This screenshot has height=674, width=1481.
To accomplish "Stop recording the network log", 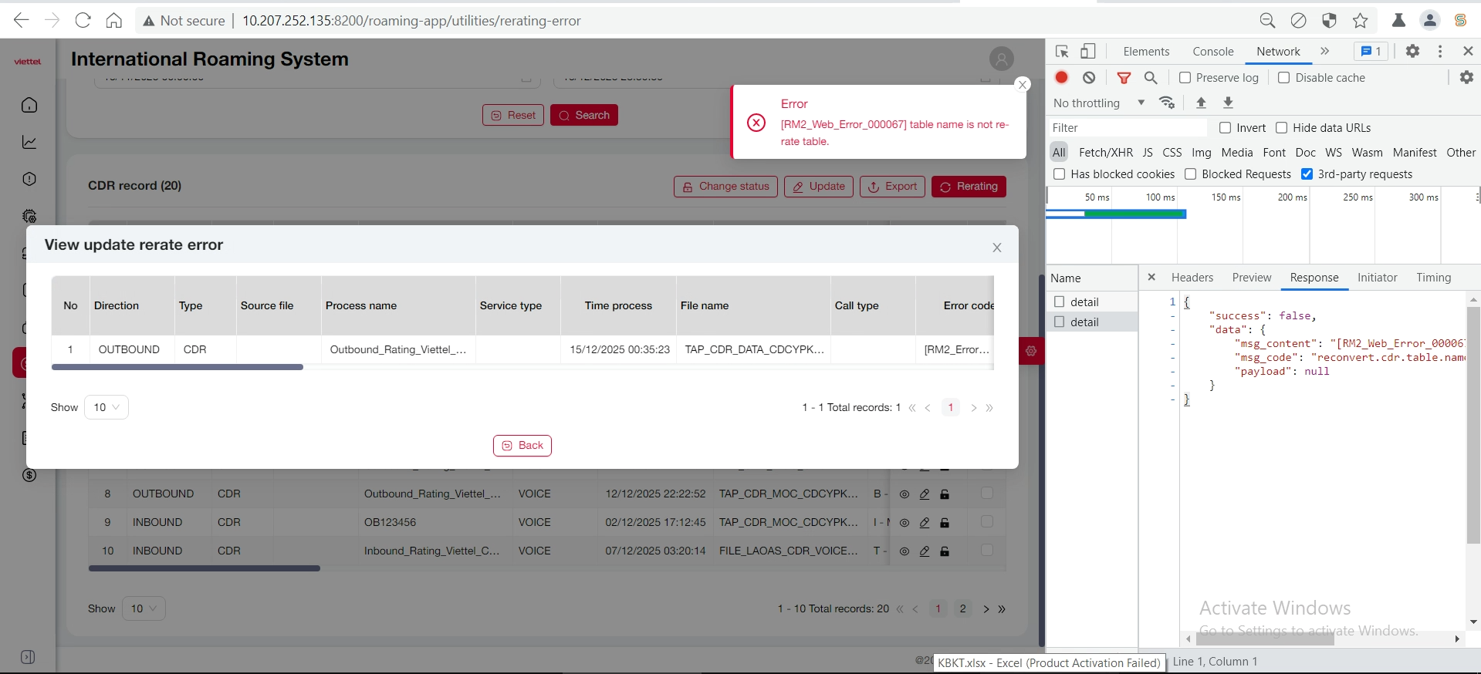I will [x=1062, y=77].
